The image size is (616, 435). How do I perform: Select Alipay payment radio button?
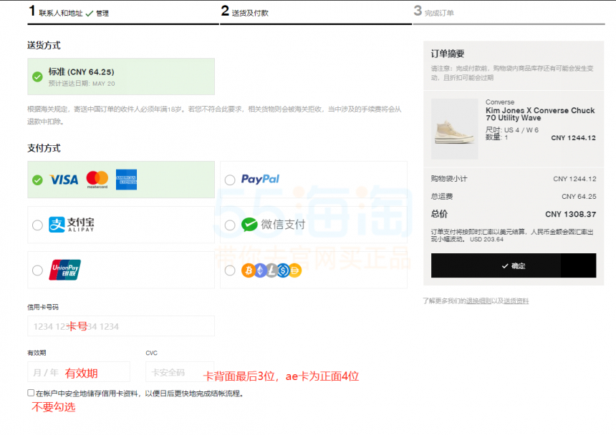pyautogui.click(x=37, y=225)
